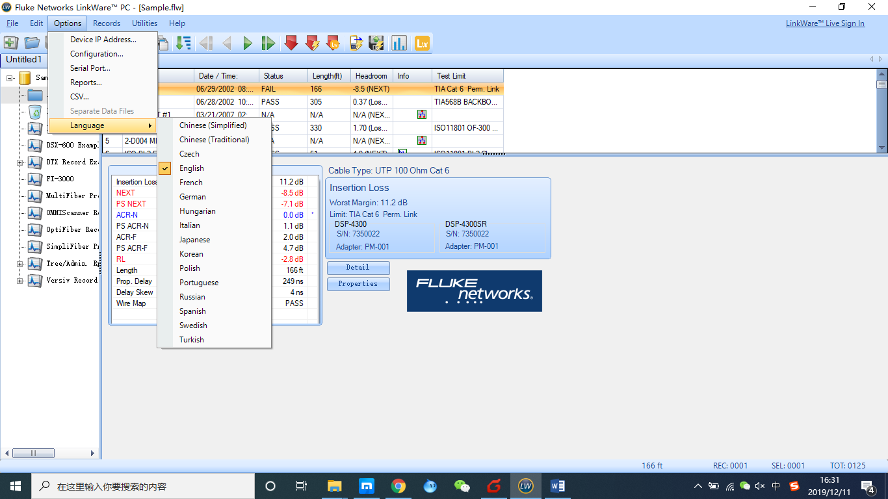
Task: Select the OMNIScanner tree item
Action: pos(72,212)
